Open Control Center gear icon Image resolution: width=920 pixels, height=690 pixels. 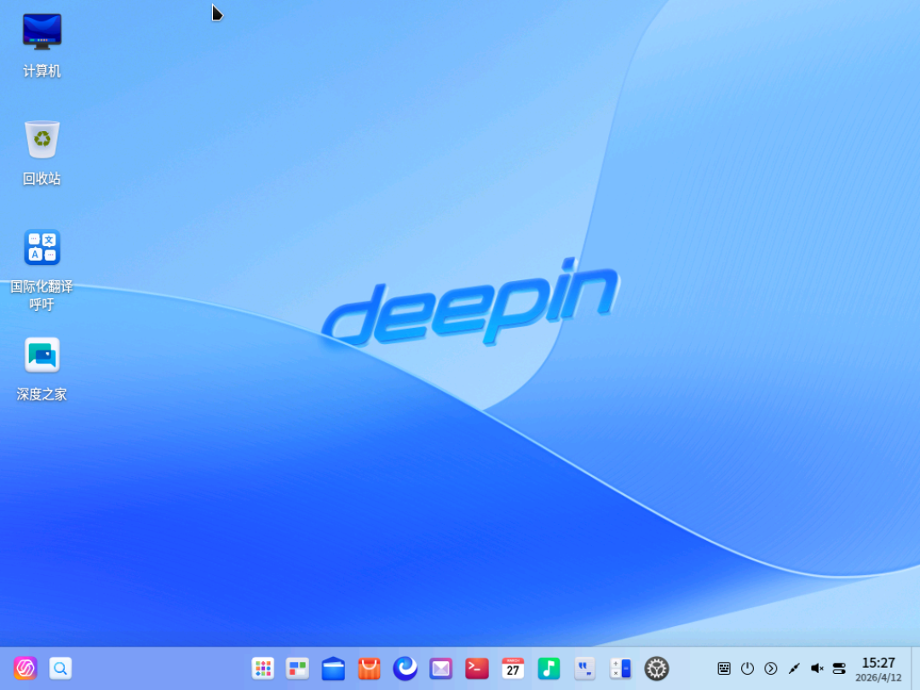657,669
